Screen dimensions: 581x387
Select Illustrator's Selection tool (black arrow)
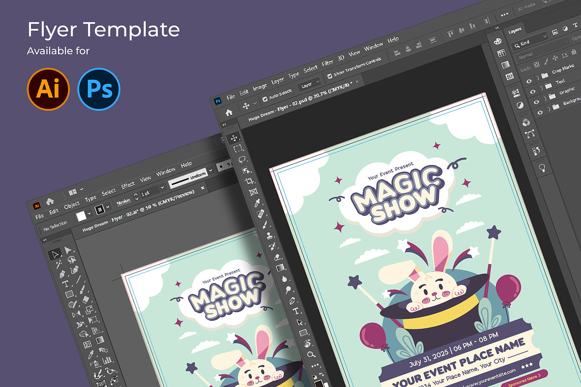point(56,253)
